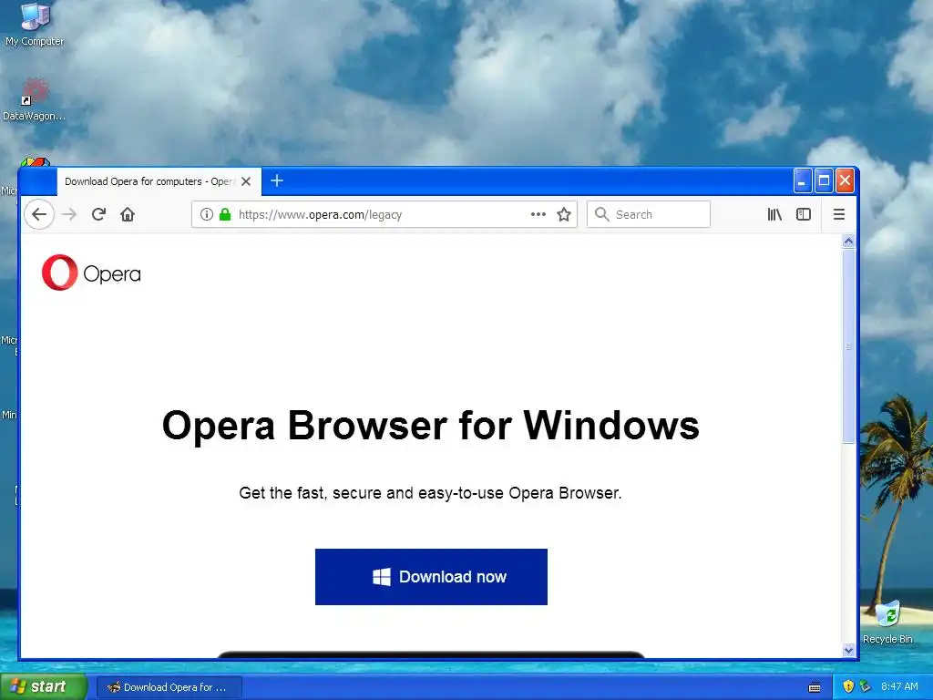The width and height of the screenshot is (933, 700).
Task: Open a new tab with plus button
Action: [277, 180]
